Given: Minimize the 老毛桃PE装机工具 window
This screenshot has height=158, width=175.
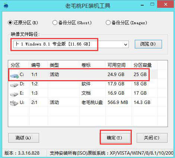Looking at the screenshot, I should [142, 5].
